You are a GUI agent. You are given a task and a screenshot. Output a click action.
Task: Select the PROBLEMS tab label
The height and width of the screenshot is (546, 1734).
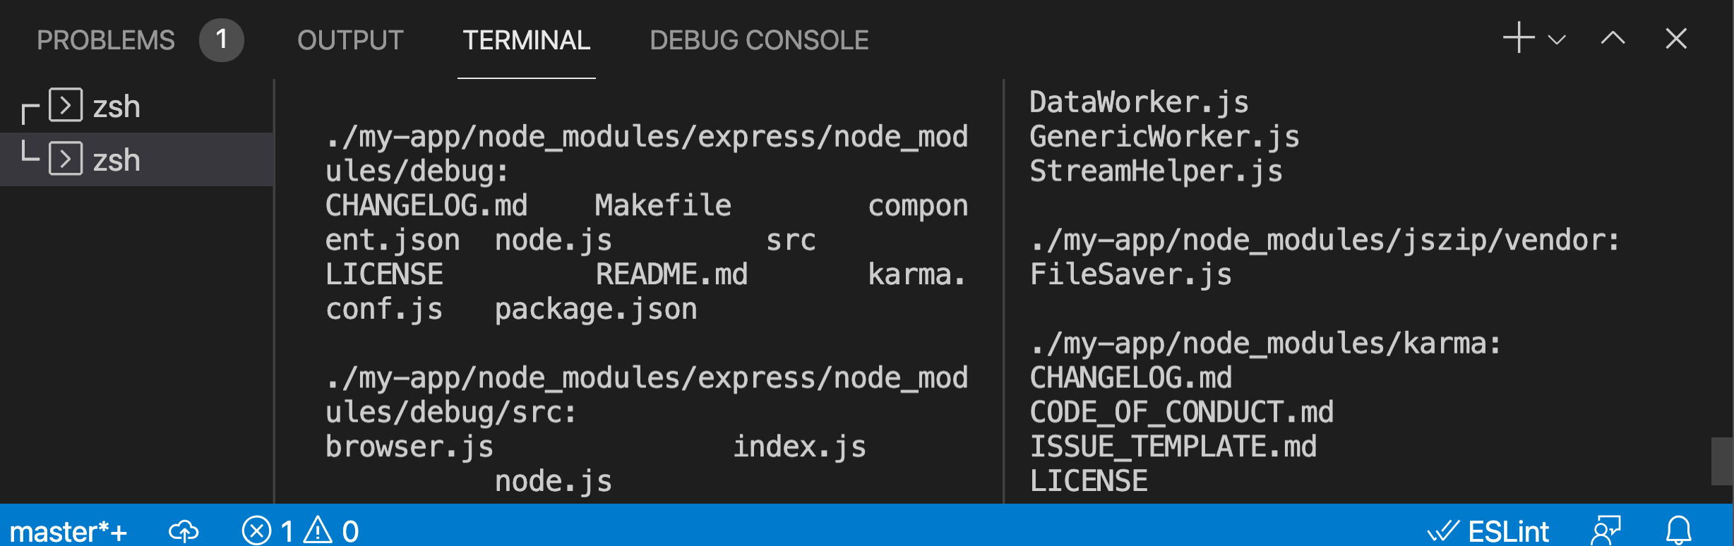[106, 40]
